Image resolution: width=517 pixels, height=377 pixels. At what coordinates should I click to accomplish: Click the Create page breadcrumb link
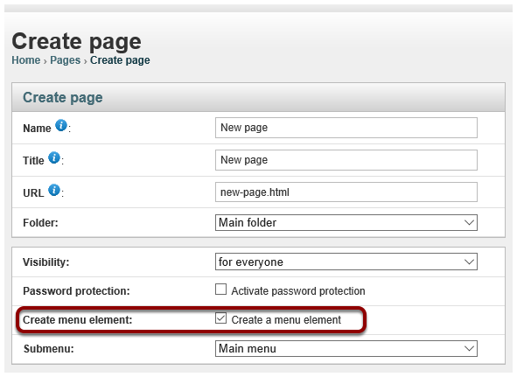coord(120,60)
